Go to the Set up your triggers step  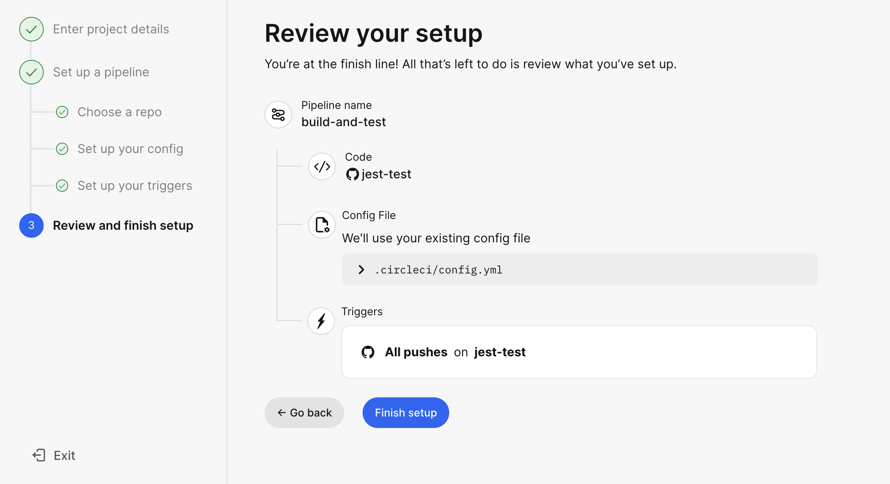coord(135,186)
